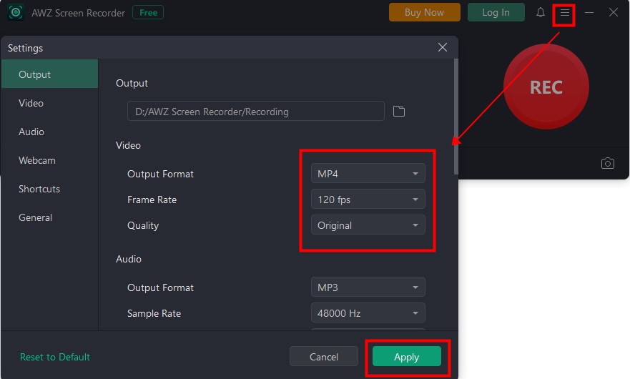
Task: Close the Settings dialog
Action: point(443,47)
